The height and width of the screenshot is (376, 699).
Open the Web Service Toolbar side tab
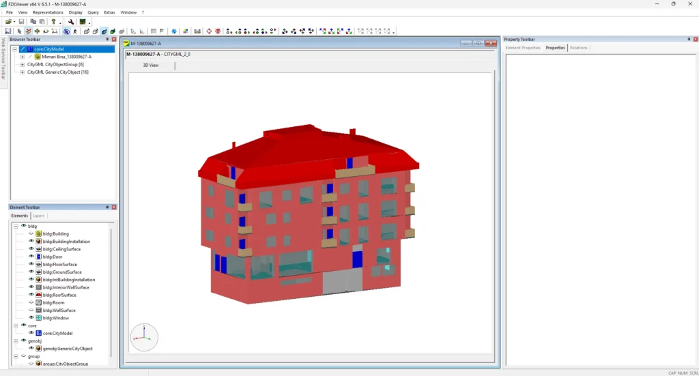tap(3, 59)
